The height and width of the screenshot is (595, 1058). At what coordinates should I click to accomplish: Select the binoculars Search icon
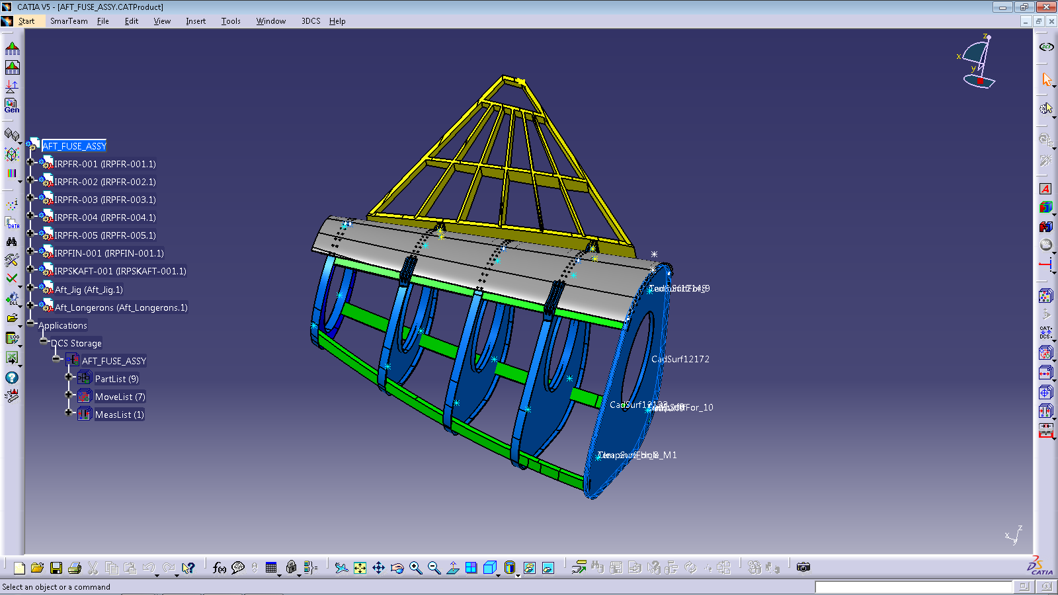pos(12,242)
